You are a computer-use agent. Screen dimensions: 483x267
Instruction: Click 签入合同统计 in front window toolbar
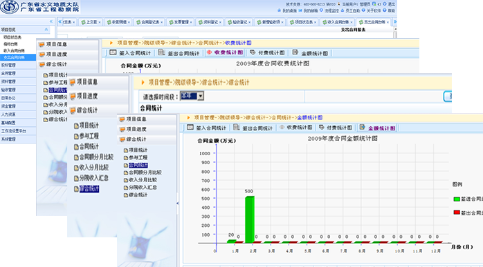coord(207,128)
